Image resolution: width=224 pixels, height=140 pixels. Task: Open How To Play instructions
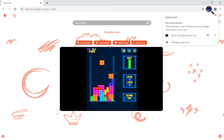139,43
